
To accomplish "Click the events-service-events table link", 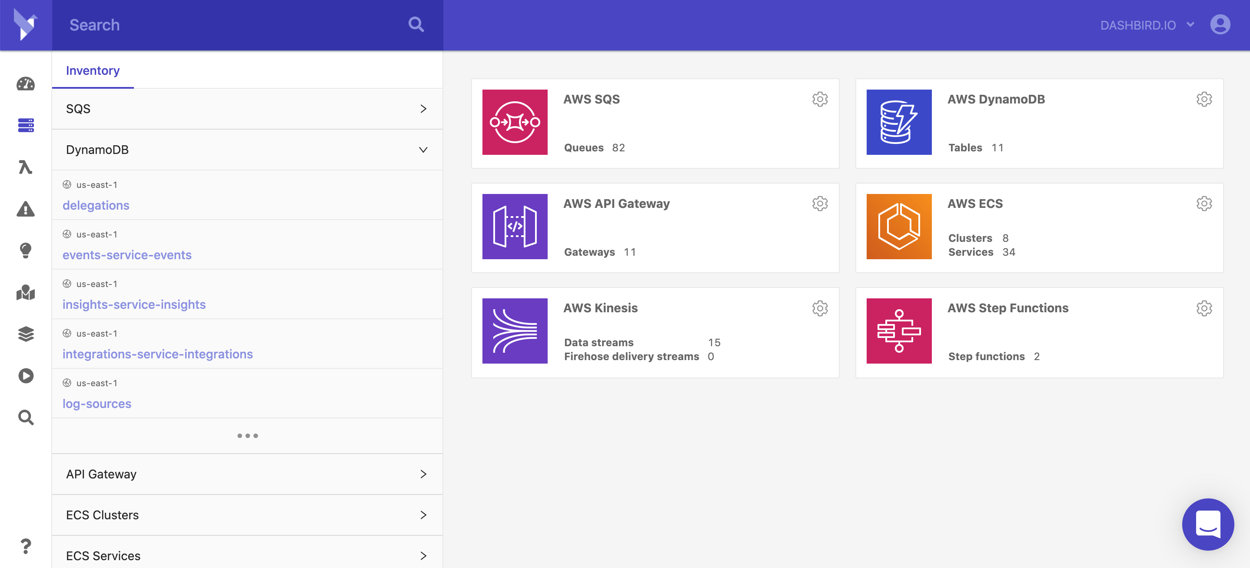I will (x=127, y=254).
